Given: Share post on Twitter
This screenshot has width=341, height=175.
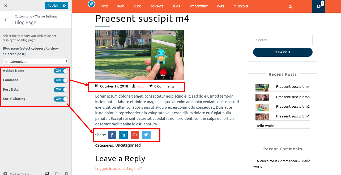Looking at the screenshot, I should coord(146,135).
